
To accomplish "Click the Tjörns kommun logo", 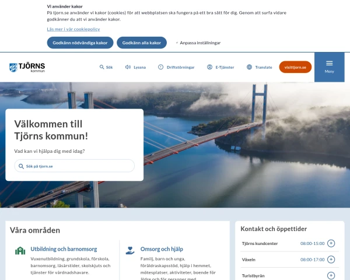I will (x=27, y=68).
